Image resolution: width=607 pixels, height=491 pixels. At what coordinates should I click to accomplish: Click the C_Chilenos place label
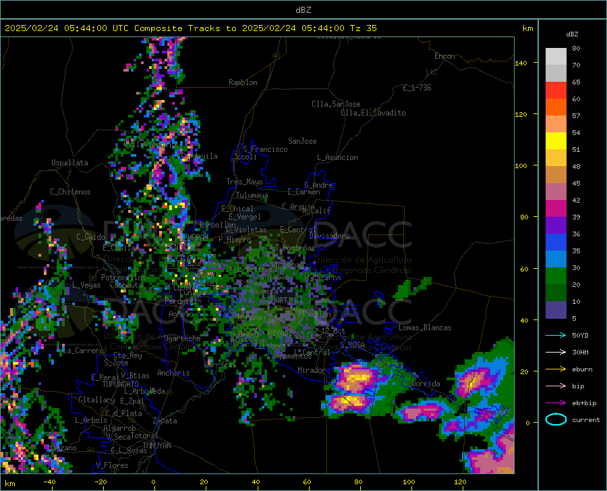[70, 192]
